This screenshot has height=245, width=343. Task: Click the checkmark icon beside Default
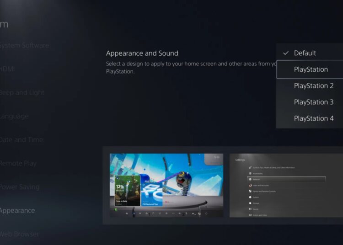285,53
